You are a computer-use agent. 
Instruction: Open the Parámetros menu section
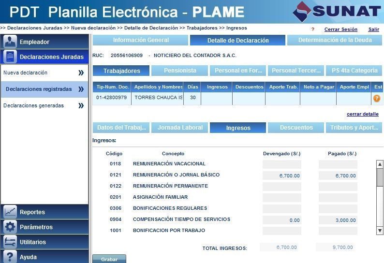coord(44,227)
